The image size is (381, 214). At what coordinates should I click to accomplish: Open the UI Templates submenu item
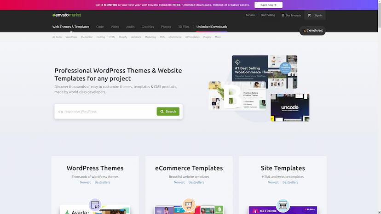pyautogui.click(x=192, y=37)
